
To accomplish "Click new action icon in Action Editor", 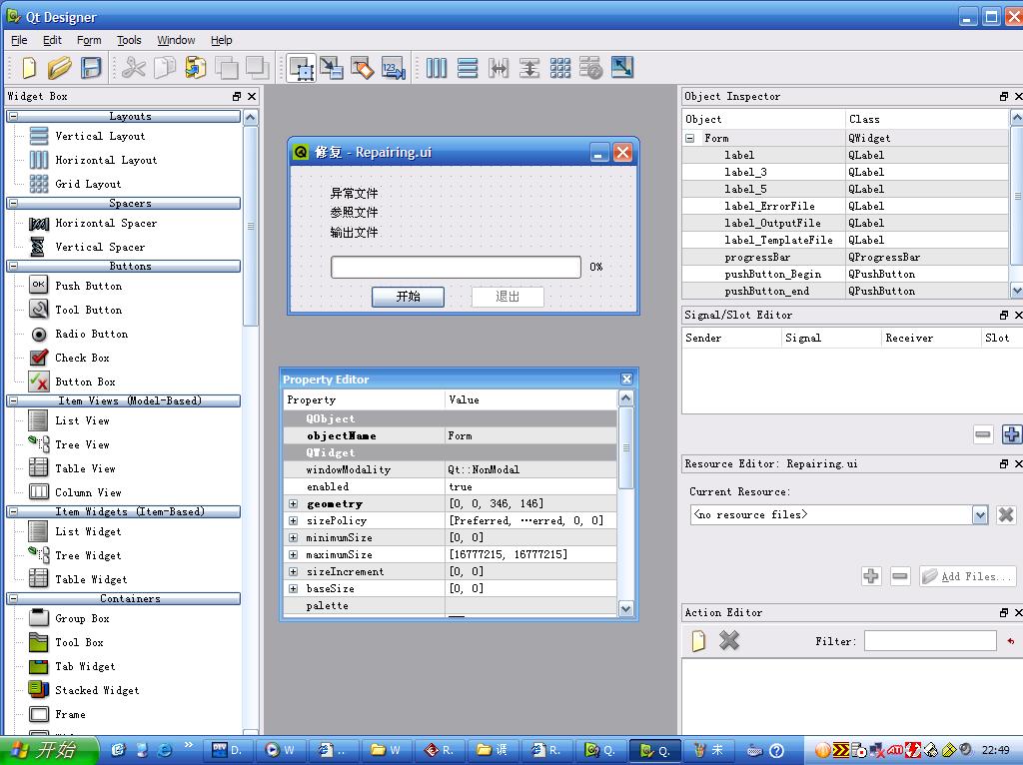I will coord(698,641).
